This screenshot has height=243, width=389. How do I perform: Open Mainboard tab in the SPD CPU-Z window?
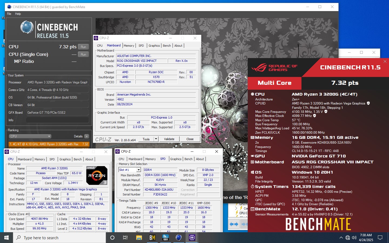[x=135, y=159]
